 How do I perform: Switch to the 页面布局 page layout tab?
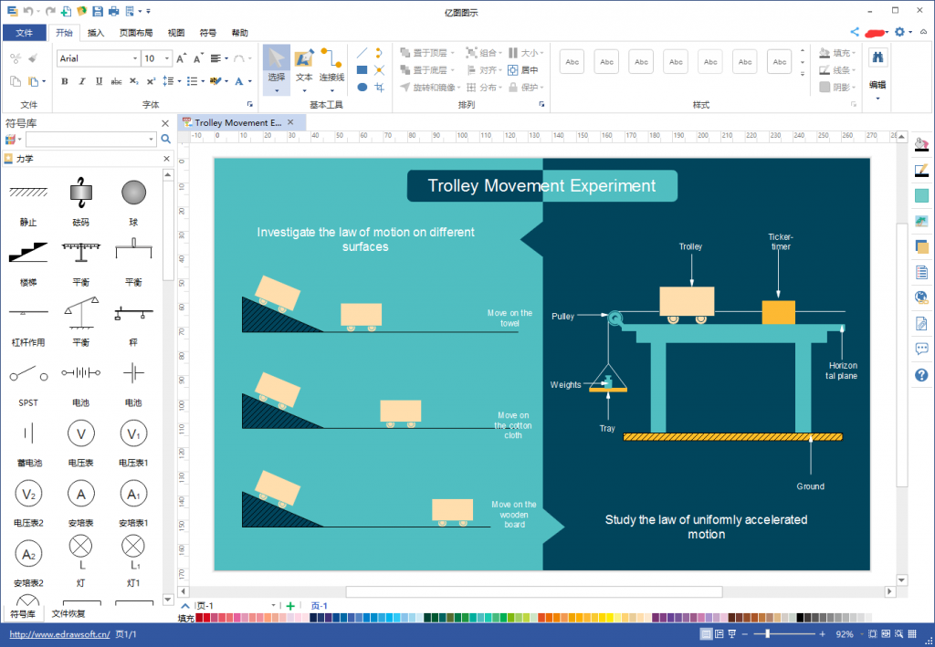pos(136,33)
